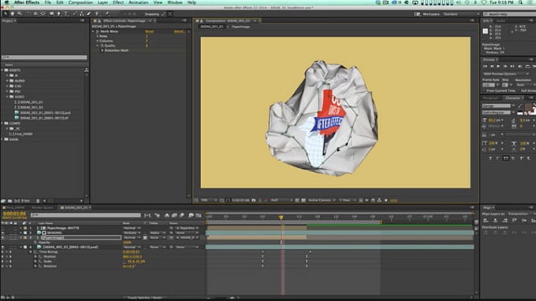The image size is (536, 301).
Task: Click the create new folder icon in Project panel
Action: 9,200
